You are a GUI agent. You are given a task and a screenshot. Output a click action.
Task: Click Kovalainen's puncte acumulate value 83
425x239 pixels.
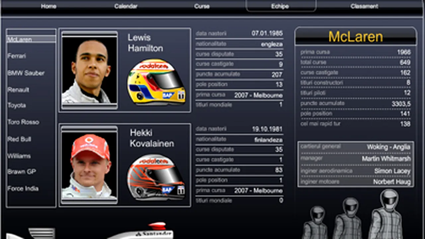pos(279,170)
